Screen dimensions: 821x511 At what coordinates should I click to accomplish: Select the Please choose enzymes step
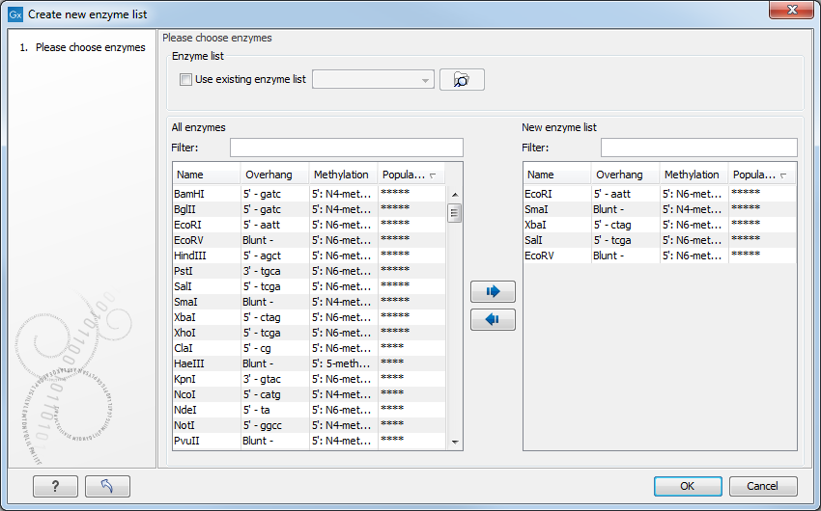tap(90, 47)
